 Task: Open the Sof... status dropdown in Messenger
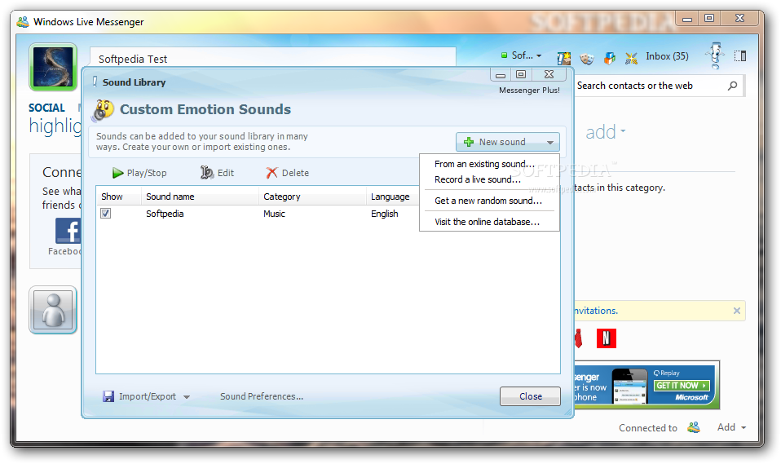click(521, 55)
